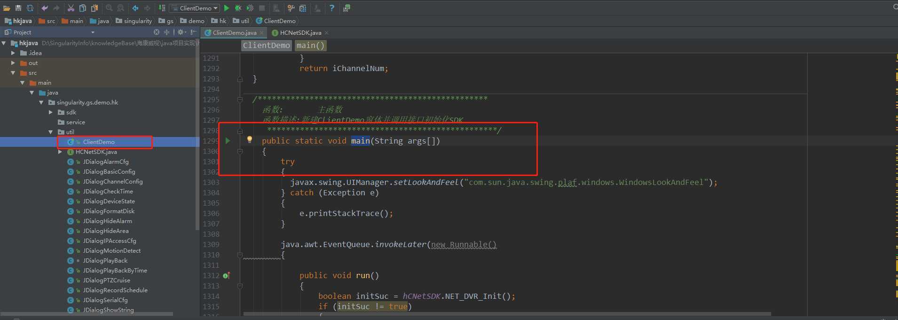Viewport: 898px width, 320px height.
Task: Click the Help question mark icon
Action: (x=332, y=8)
